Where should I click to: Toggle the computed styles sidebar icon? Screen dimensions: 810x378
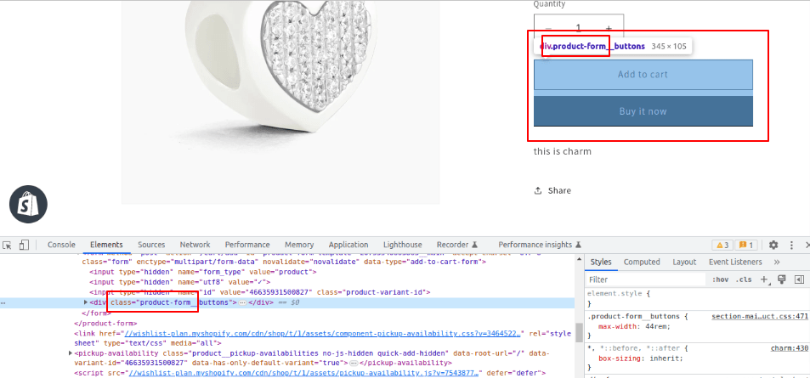pos(799,279)
